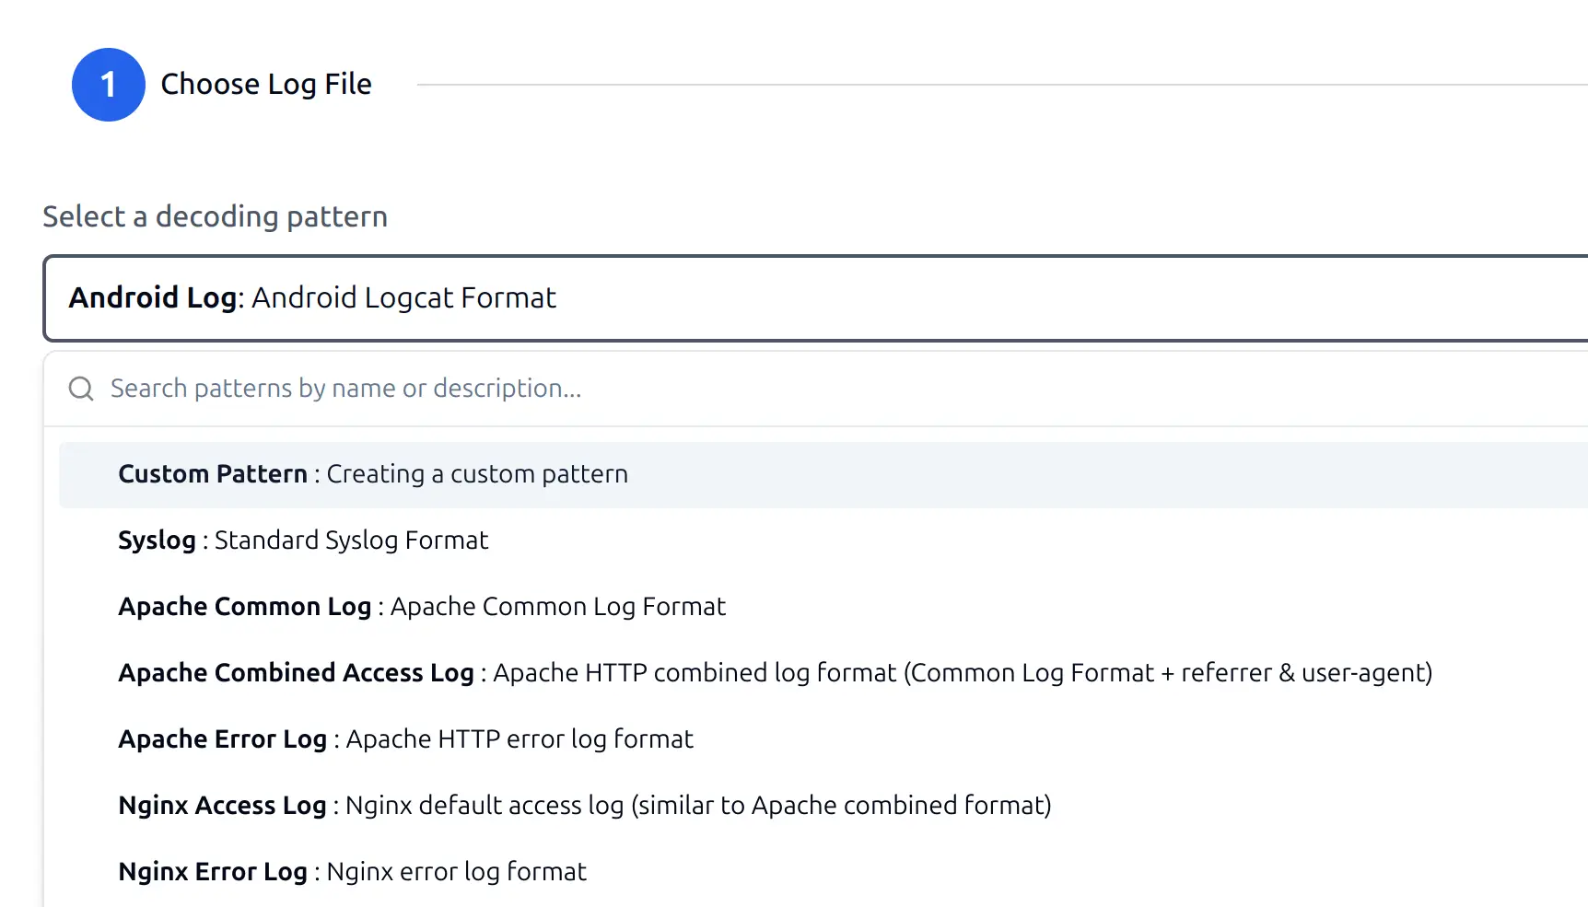Image resolution: width=1588 pixels, height=907 pixels.
Task: Select the Syslog decoding pattern
Action: pos(302,541)
